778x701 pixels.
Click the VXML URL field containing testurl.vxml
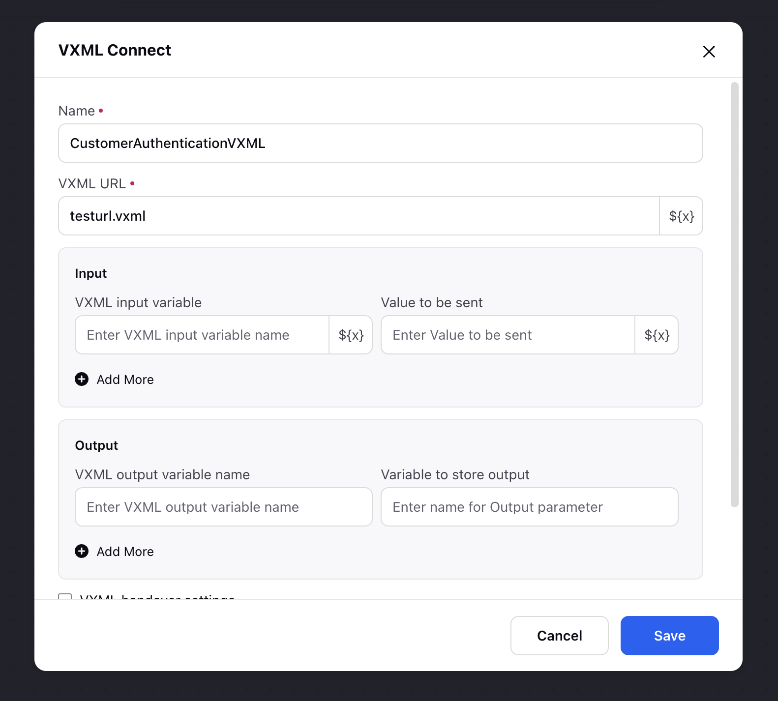[x=359, y=216]
